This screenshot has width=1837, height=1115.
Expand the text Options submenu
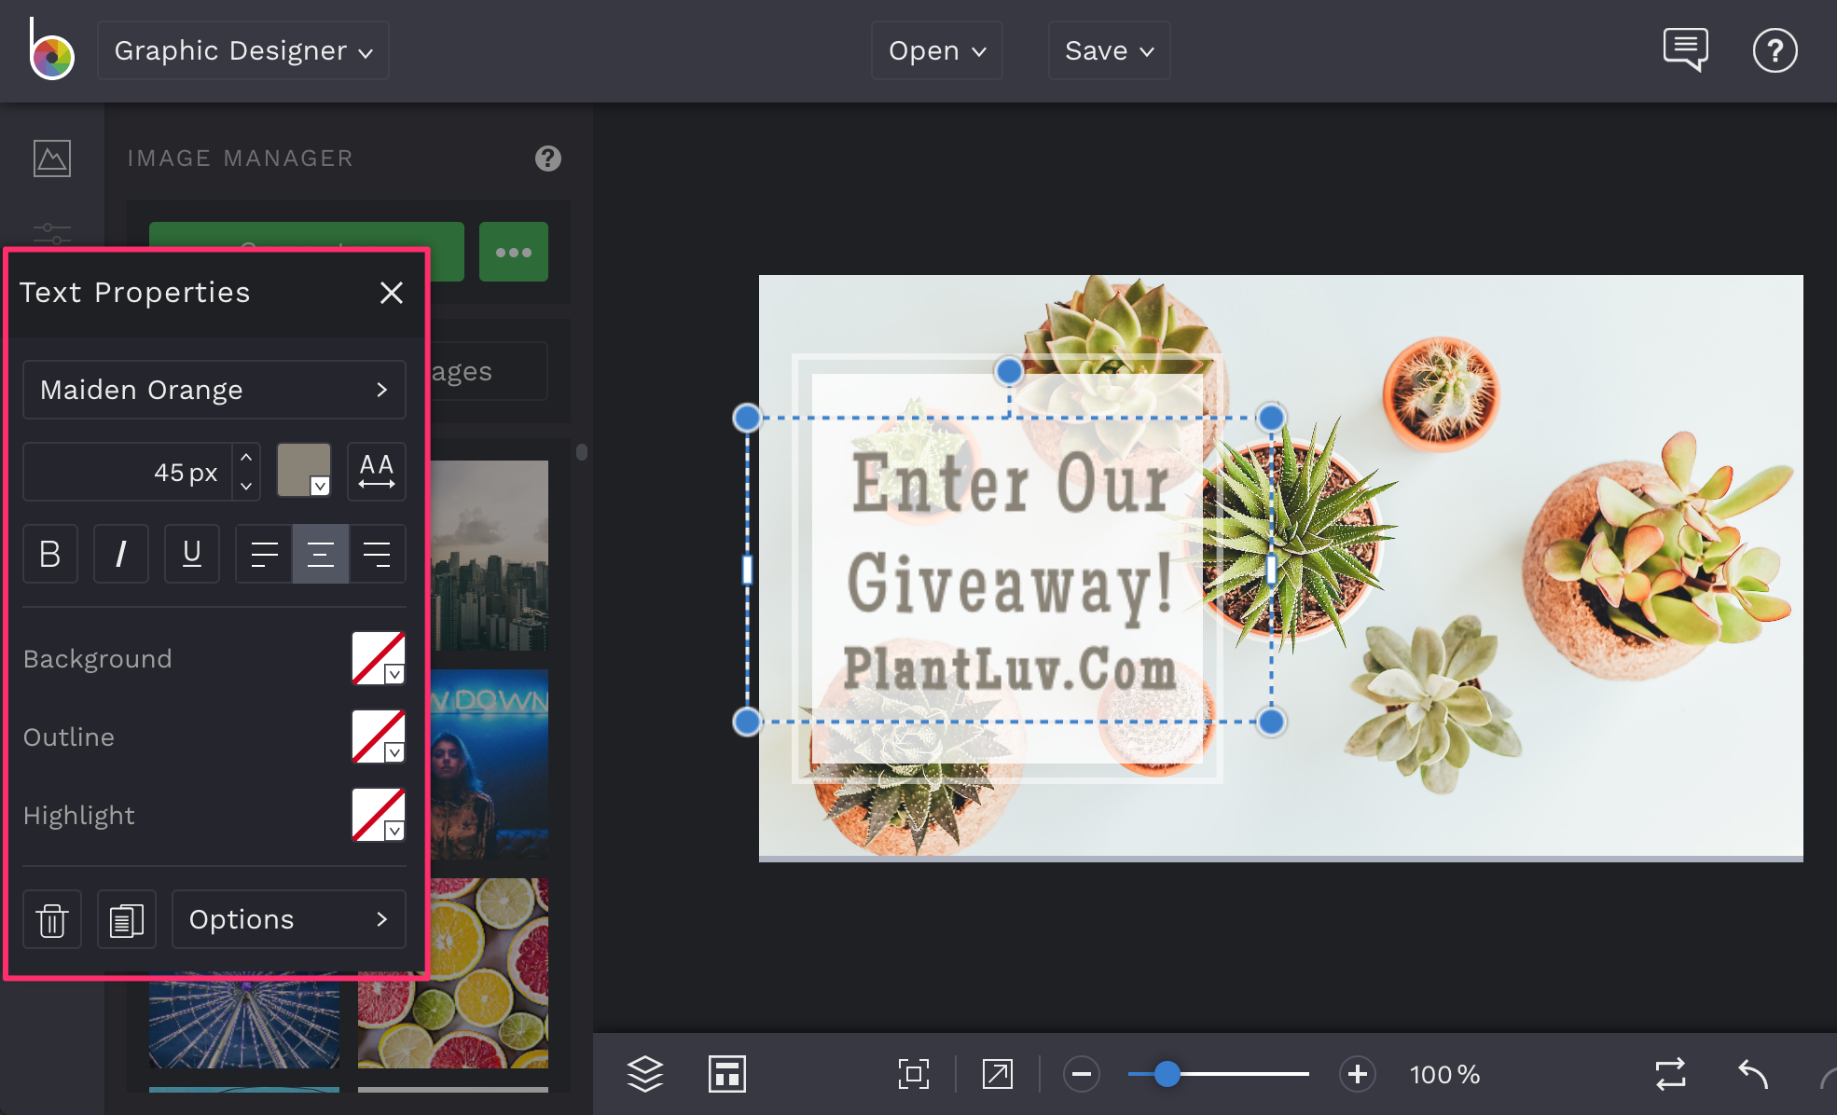point(289,919)
